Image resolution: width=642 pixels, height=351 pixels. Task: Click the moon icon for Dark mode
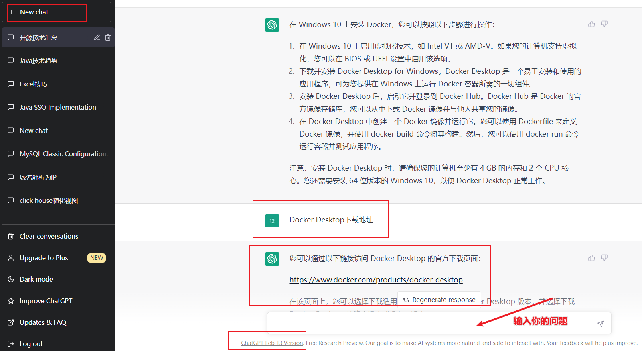[11, 279]
